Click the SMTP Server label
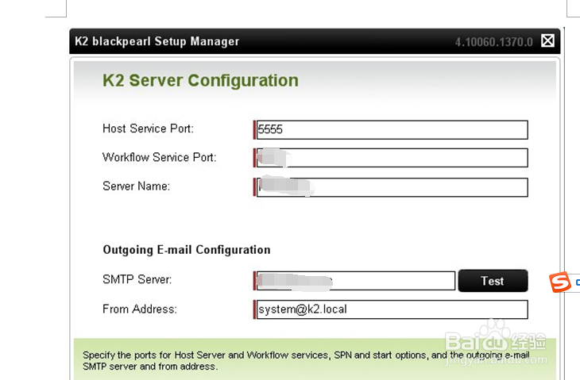The width and height of the screenshot is (580, 380). [x=137, y=280]
